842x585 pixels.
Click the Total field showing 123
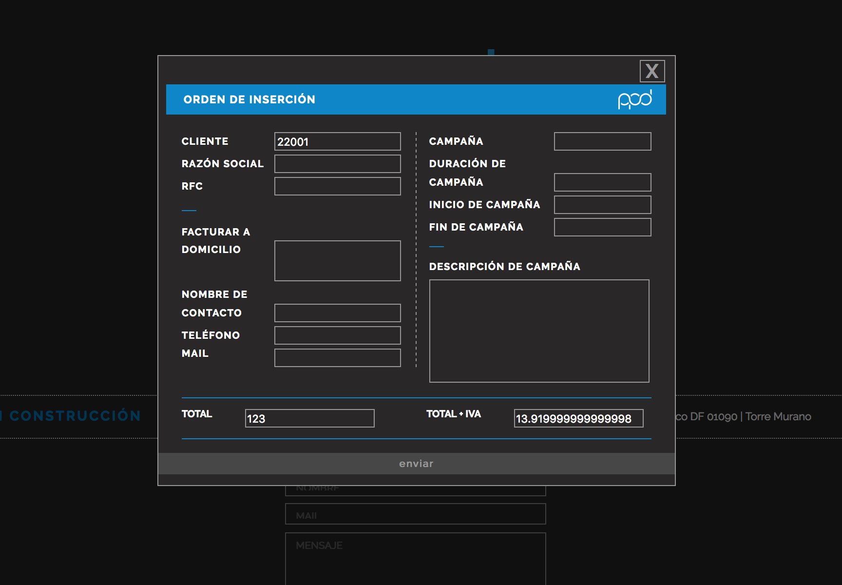[x=309, y=418]
